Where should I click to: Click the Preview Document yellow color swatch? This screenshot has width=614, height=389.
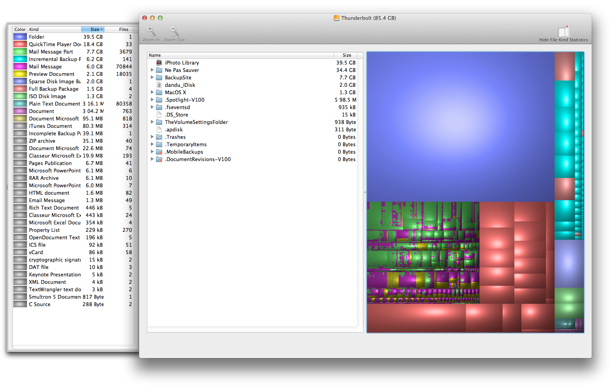pos(20,74)
